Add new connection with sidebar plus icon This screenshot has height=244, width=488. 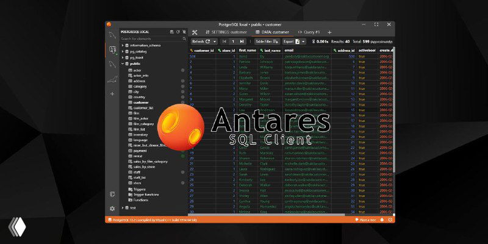(112, 94)
